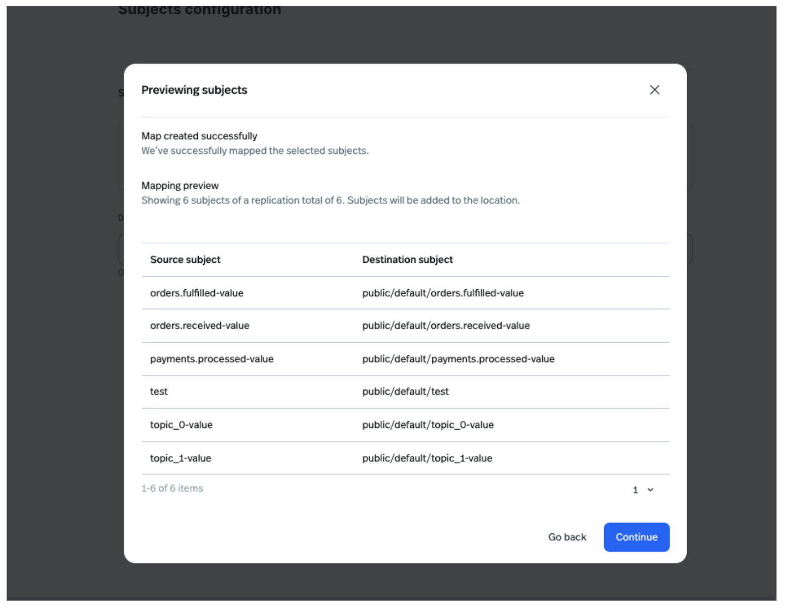Select the topic_0-value source subject

click(x=181, y=425)
